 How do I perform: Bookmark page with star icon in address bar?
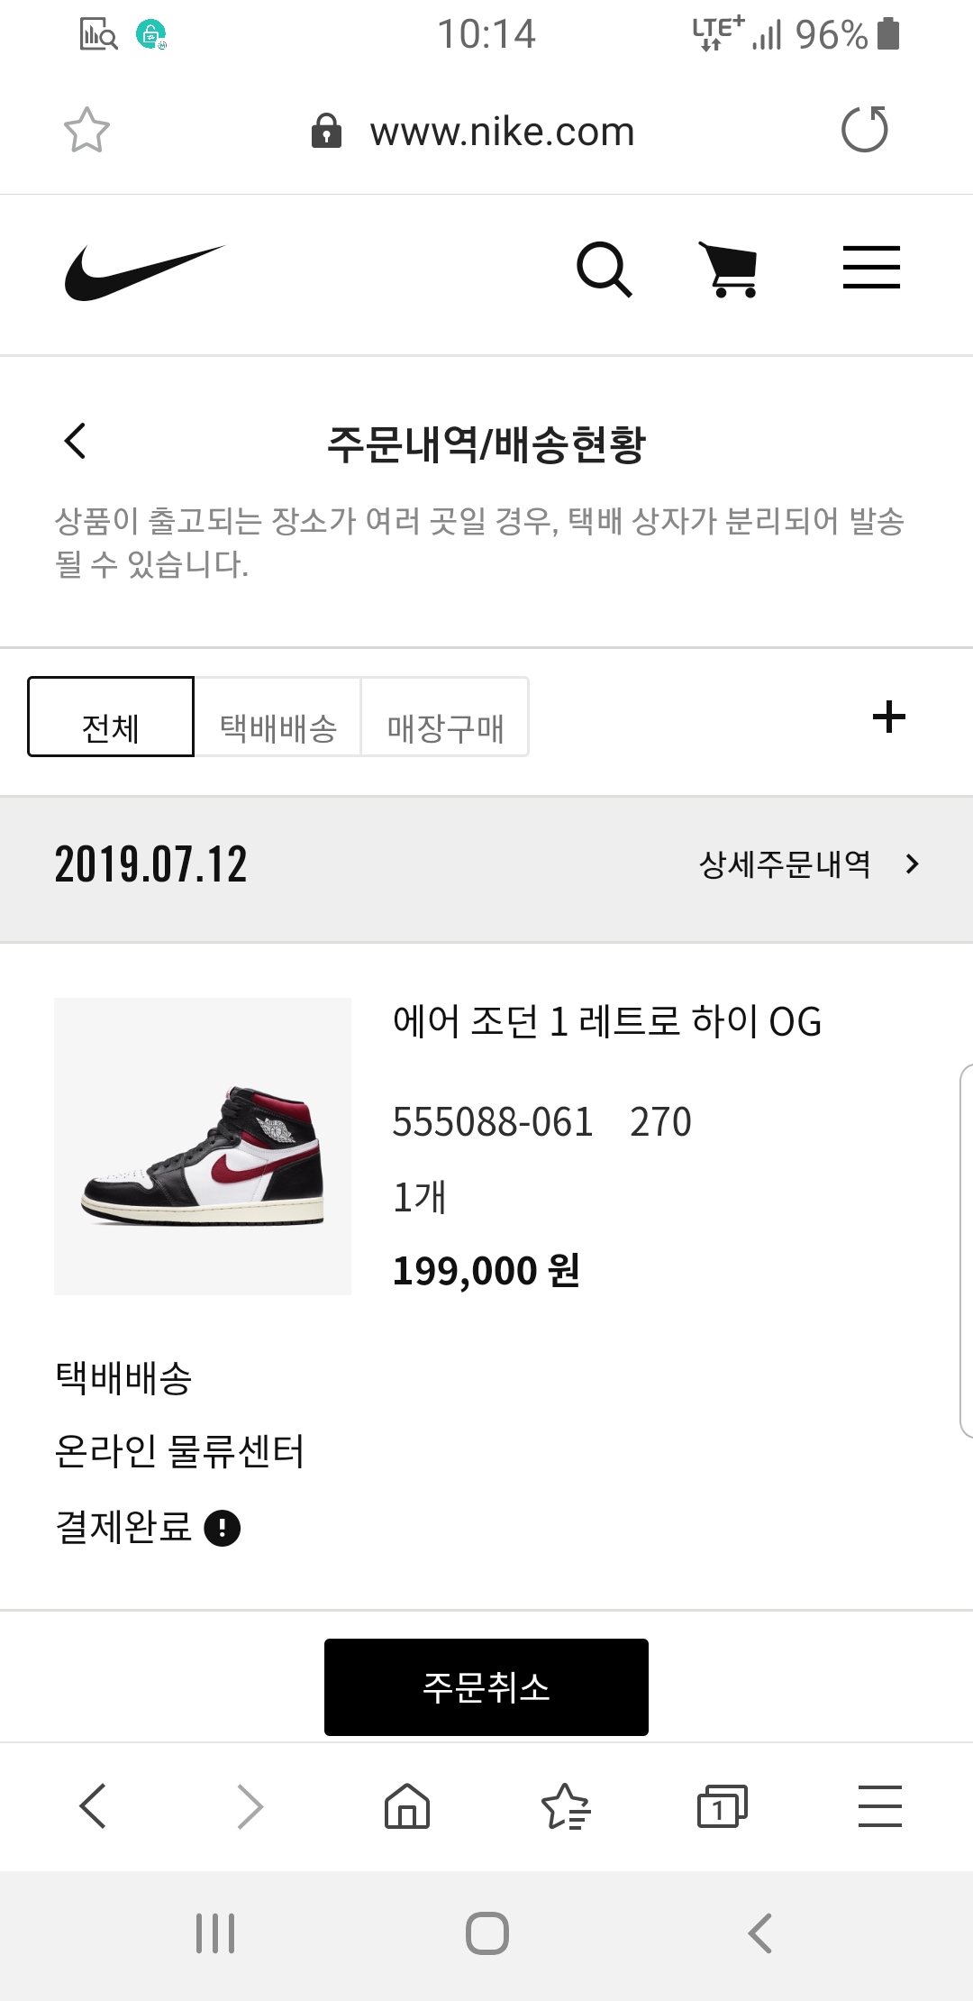(86, 131)
